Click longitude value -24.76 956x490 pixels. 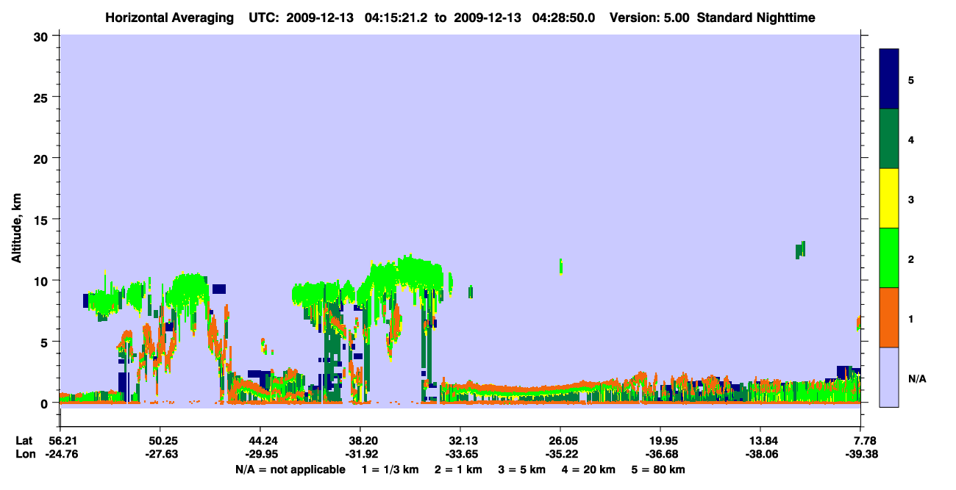[x=60, y=454]
